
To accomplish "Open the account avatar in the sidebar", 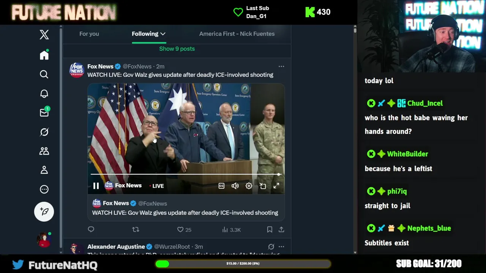I will [44, 240].
